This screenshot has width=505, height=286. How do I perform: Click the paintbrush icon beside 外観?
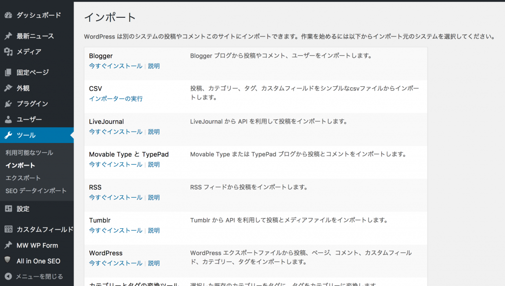point(8,88)
